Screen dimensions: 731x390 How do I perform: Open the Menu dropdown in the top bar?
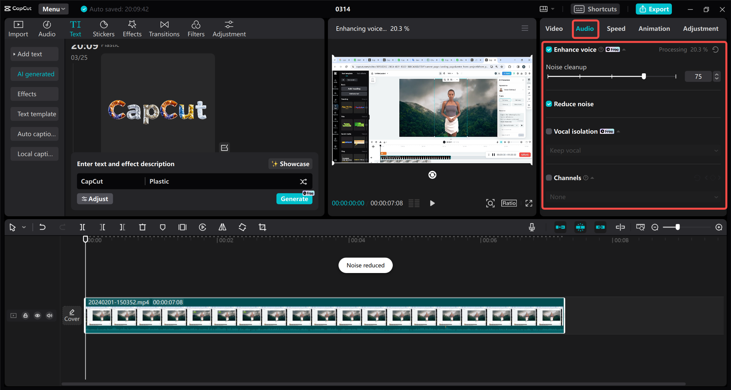click(x=53, y=9)
